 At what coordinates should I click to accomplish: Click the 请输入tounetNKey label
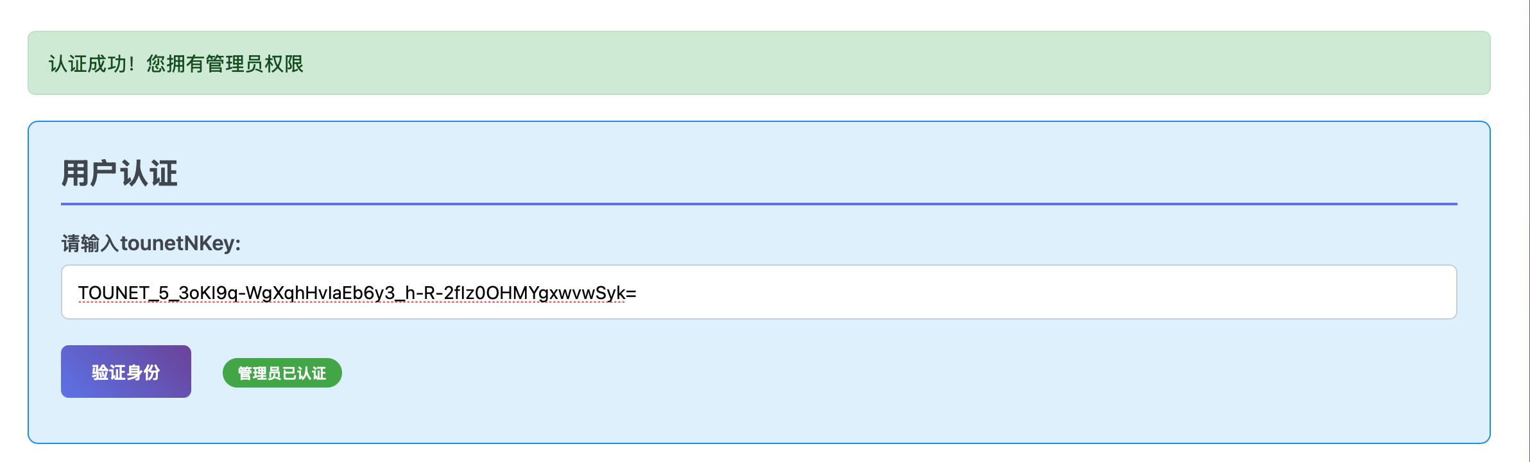click(151, 243)
